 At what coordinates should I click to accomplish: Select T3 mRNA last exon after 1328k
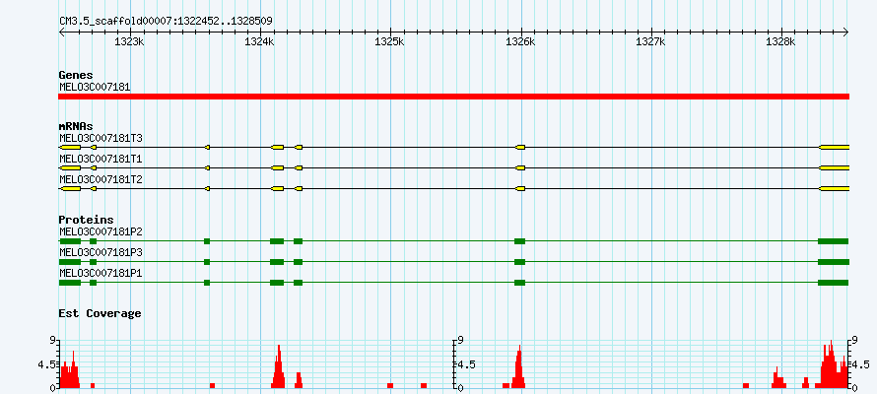pyautogui.click(x=834, y=147)
